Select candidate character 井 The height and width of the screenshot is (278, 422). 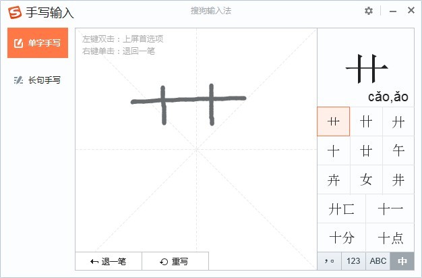click(398, 179)
